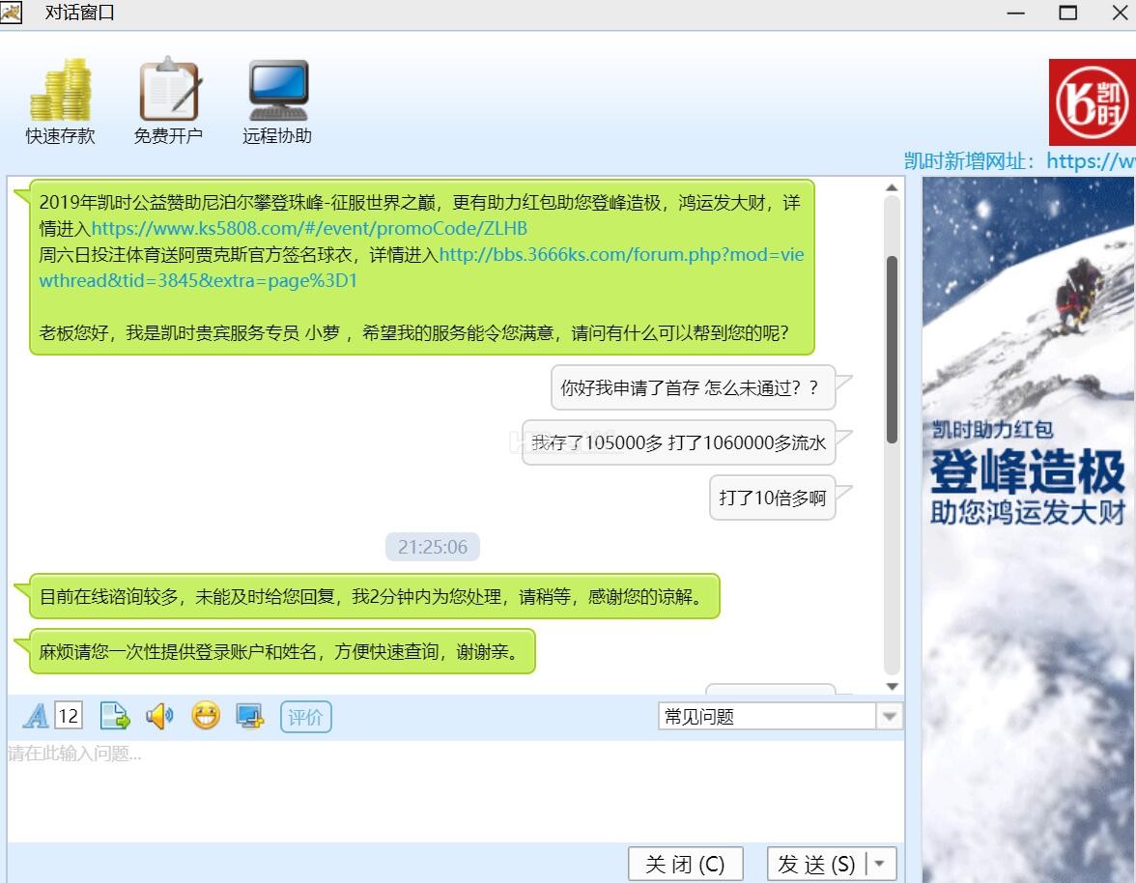Open the ks5808.com promoCode link

click(309, 229)
